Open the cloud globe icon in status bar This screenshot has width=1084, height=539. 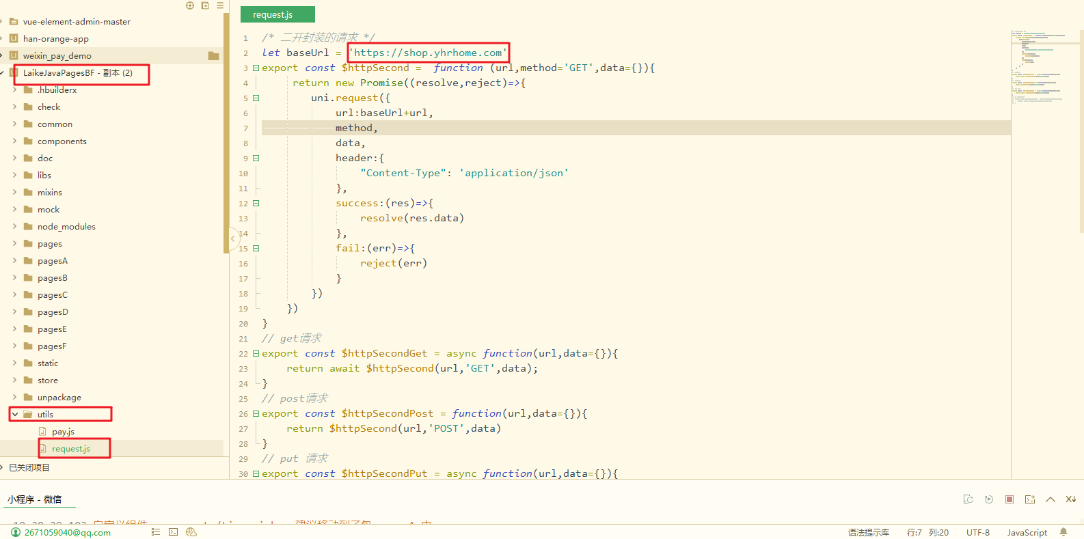click(191, 532)
